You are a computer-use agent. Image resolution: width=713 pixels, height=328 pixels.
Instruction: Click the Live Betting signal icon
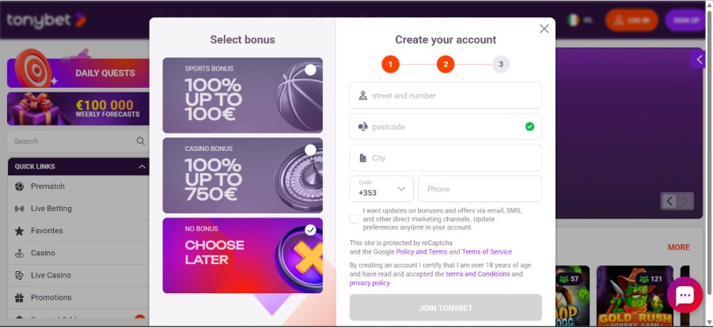19,209
